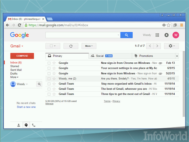The height and width of the screenshot is (142, 189).
Task: Star the Feb 13 Google message
Action: [x=54, y=63]
